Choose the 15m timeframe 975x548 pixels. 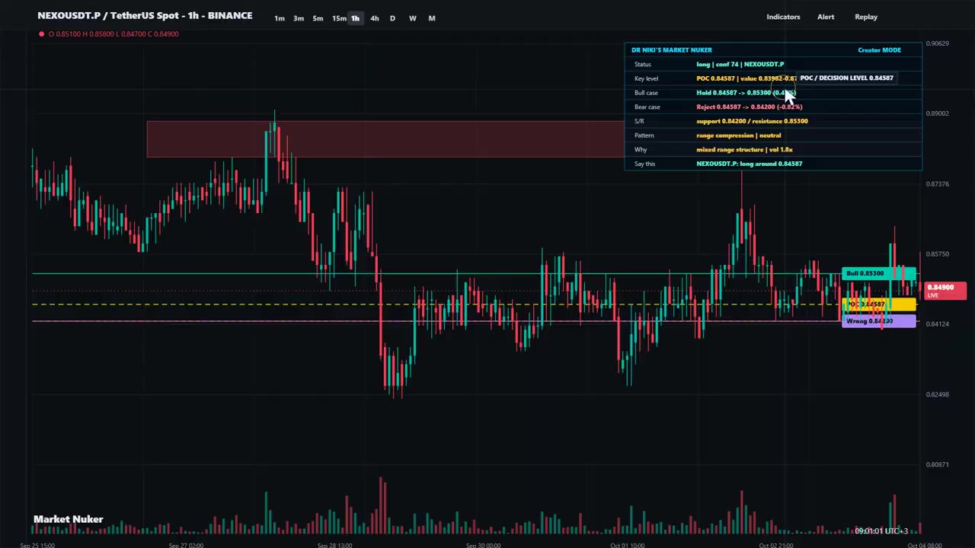[x=339, y=18]
